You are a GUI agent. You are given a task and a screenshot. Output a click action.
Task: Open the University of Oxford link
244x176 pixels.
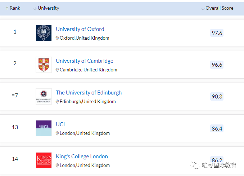point(80,29)
